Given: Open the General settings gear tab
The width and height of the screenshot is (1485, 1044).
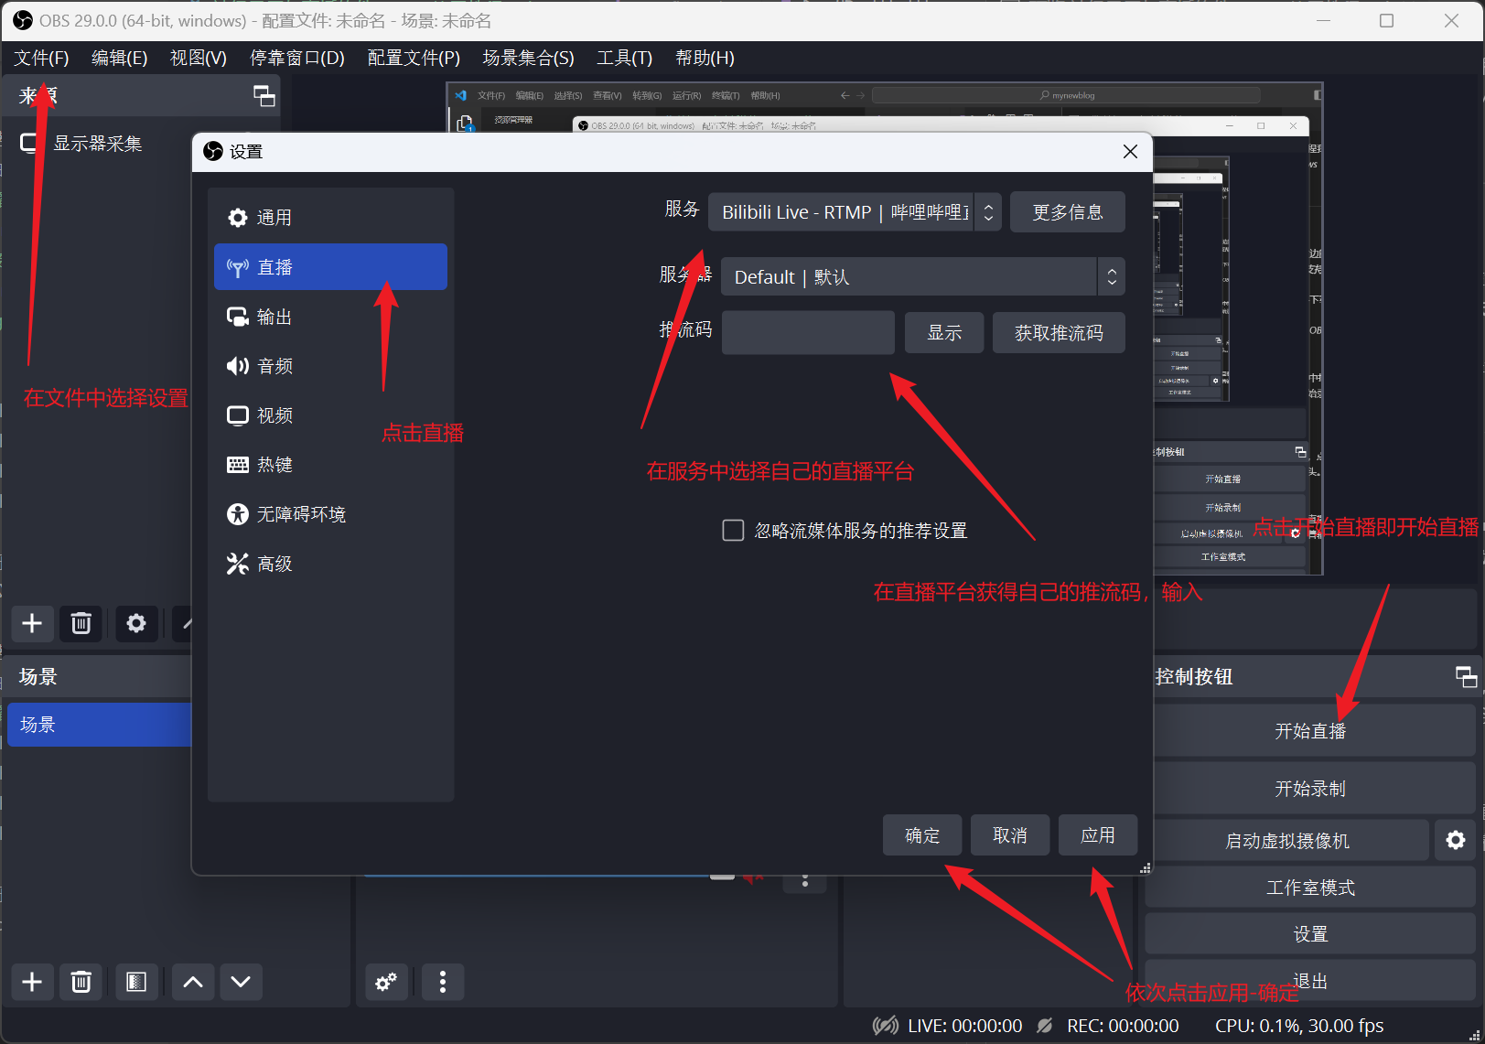Looking at the screenshot, I should coord(330,218).
